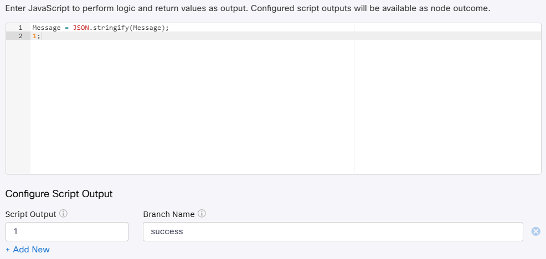Click the Branch Name label text
This screenshot has width=546, height=259.
(168, 214)
